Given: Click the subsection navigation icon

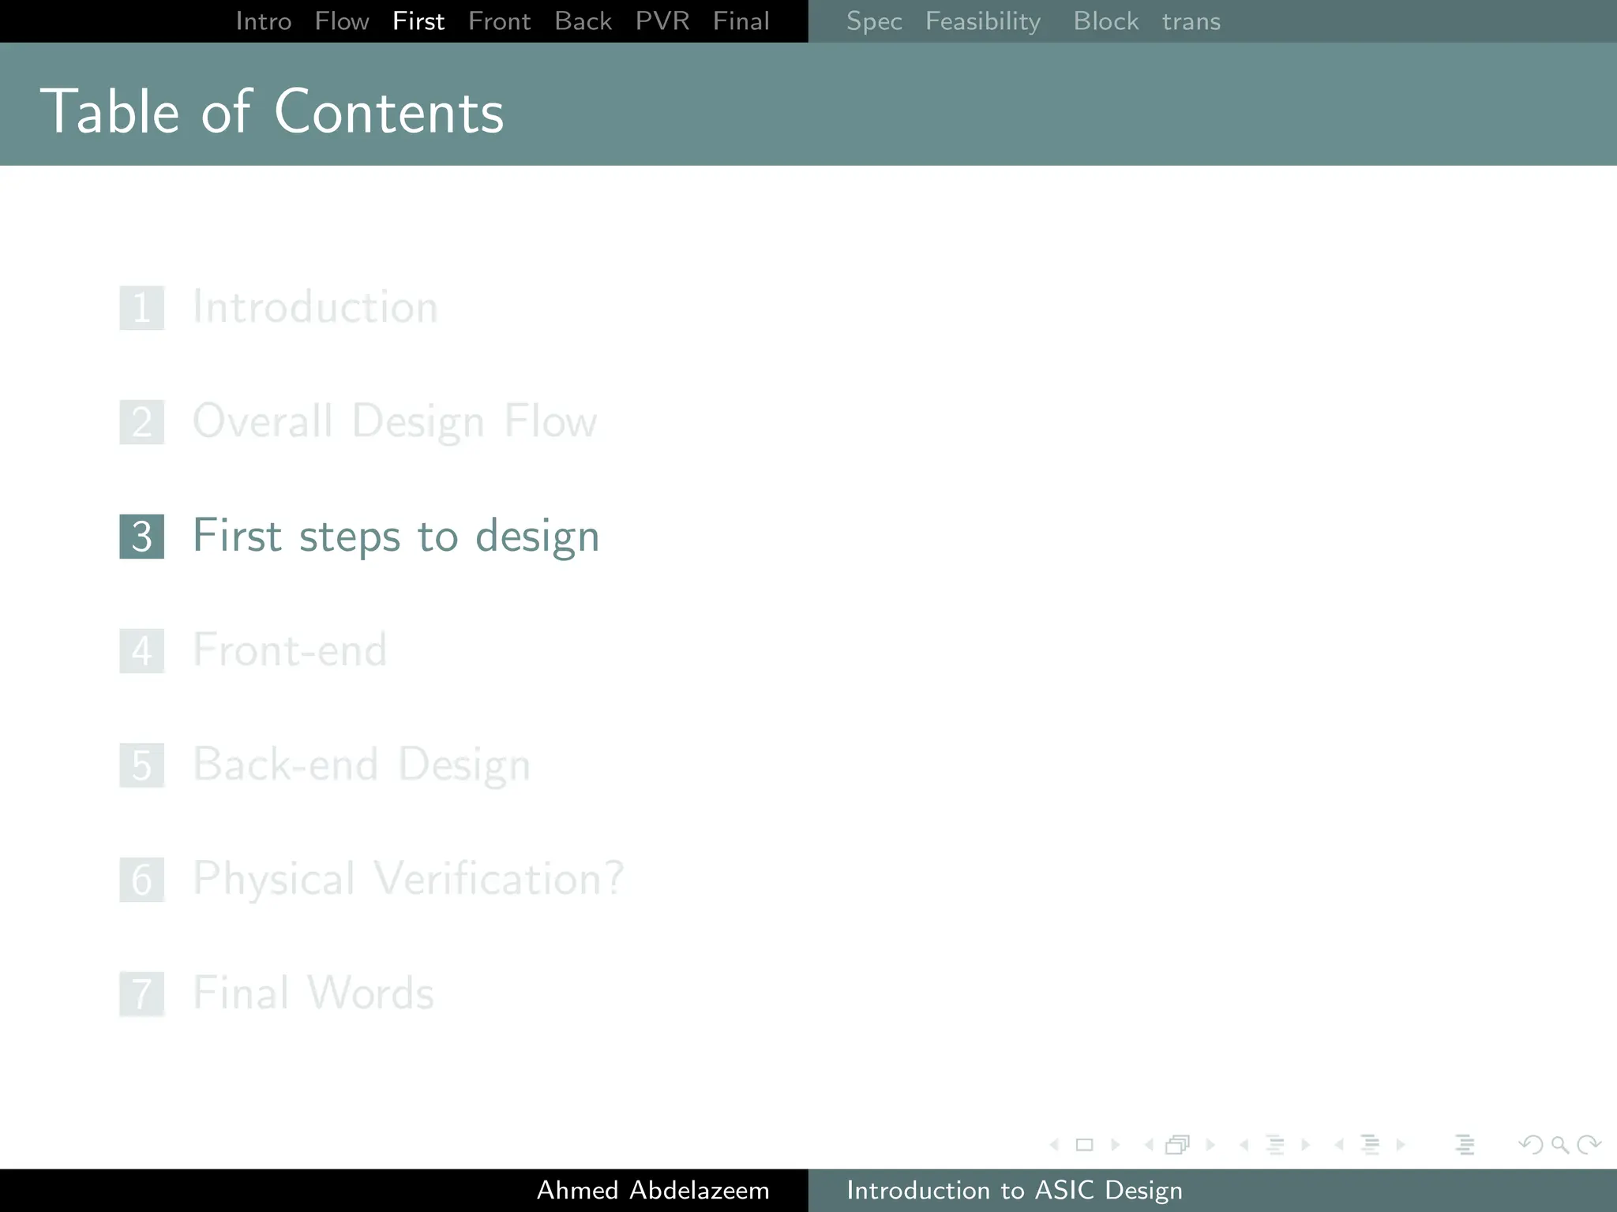Looking at the screenshot, I should click(x=1275, y=1145).
